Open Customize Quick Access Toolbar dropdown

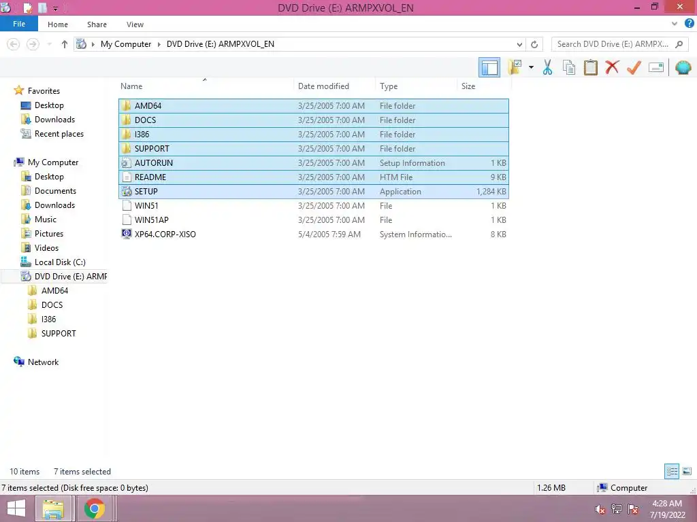56,8
